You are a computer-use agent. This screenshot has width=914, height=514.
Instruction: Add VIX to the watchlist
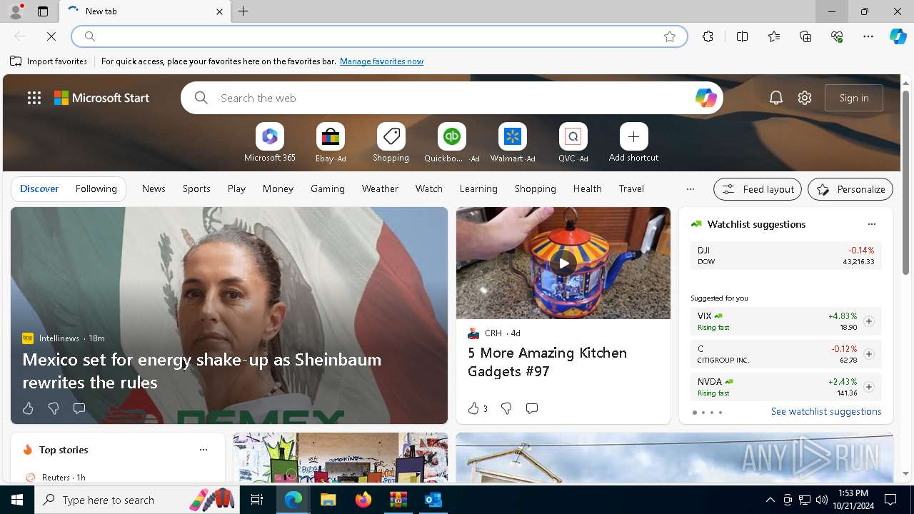click(x=868, y=321)
